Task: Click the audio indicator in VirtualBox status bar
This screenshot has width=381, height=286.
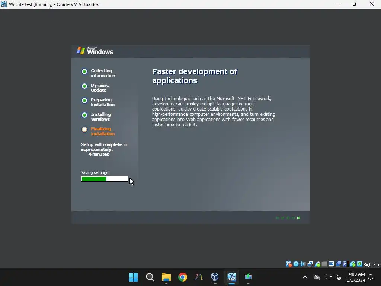Action: (x=303, y=264)
